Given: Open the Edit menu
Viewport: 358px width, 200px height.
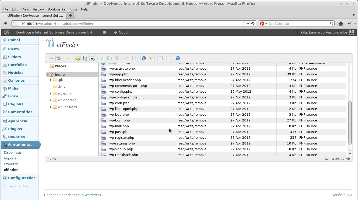Looking at the screenshot, I should (x=15, y=9).
